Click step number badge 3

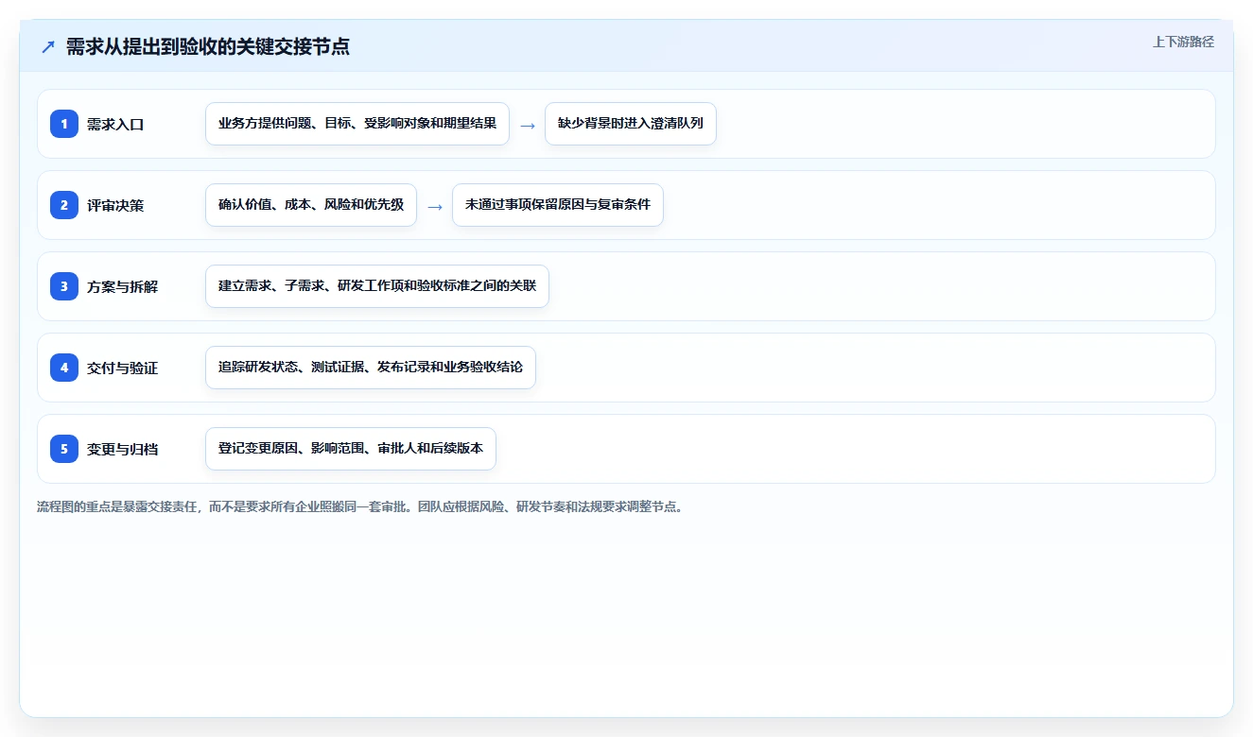[x=64, y=286]
